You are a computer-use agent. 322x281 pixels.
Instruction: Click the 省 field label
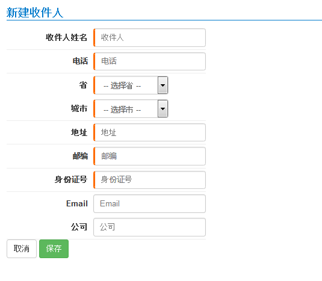(84, 85)
